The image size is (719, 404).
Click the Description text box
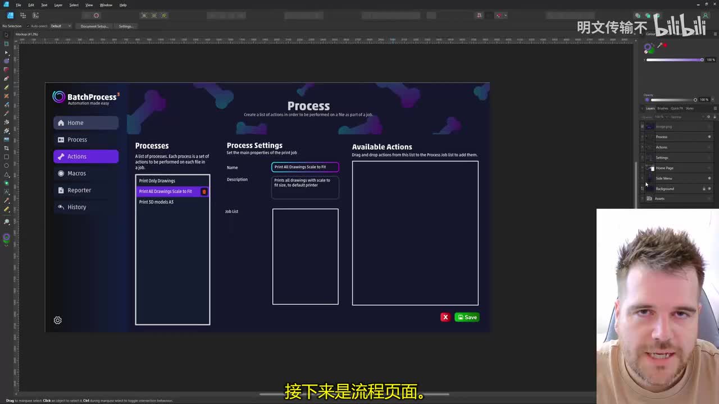point(305,187)
